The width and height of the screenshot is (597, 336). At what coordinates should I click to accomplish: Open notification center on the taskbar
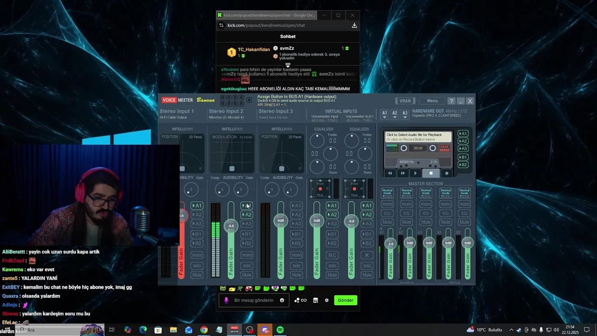coord(587,330)
